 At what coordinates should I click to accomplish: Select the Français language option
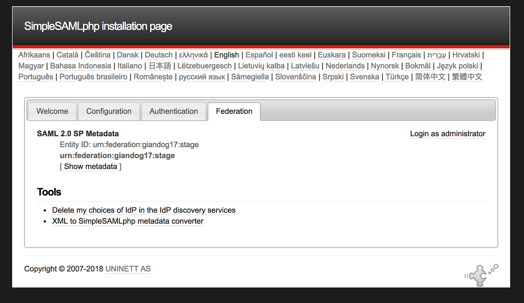(406, 55)
